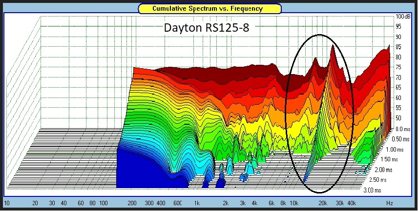This screenshot has width=419, height=212.
Task: Click the Hz unit label
Action: 390,203
